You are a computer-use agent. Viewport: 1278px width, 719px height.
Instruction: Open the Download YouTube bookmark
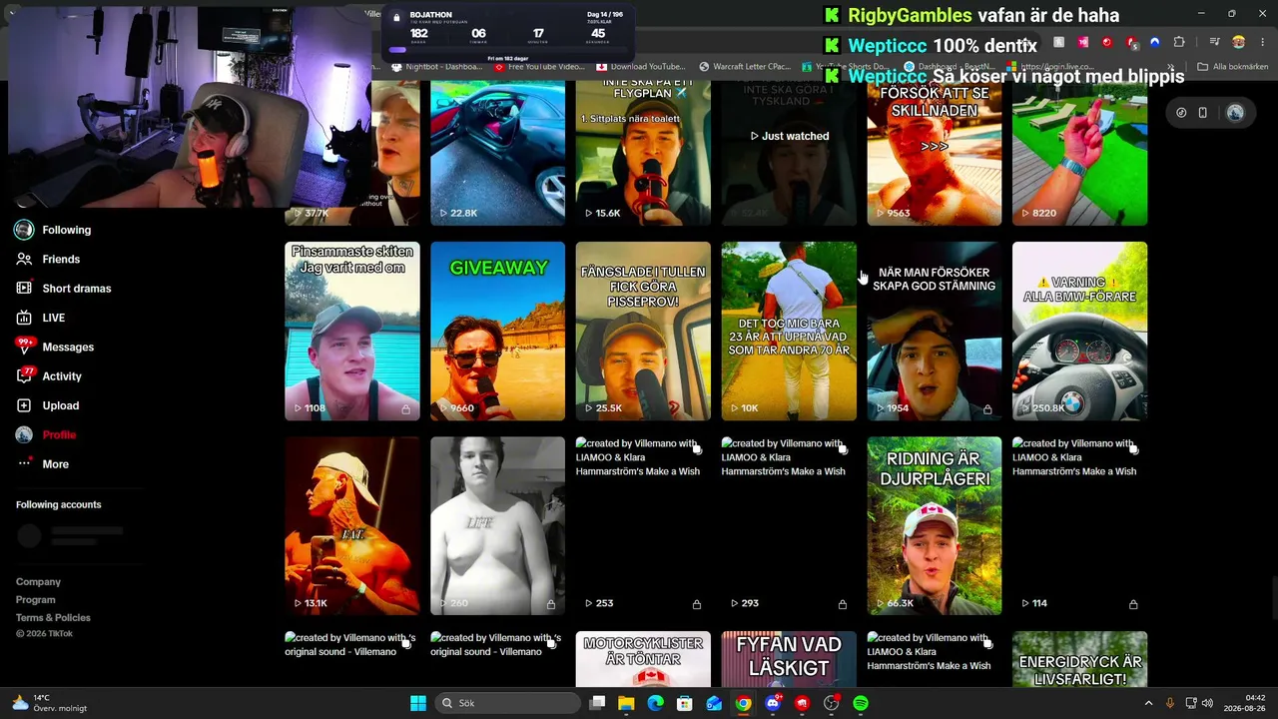coord(641,67)
